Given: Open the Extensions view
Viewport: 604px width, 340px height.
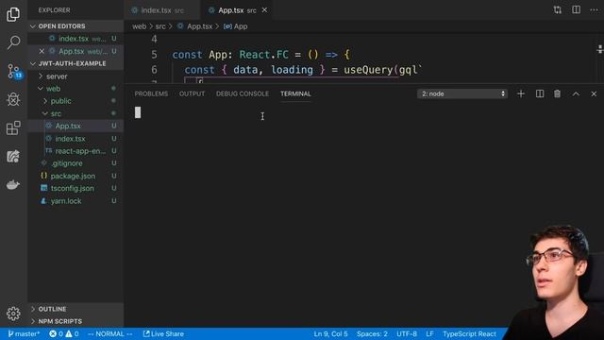Looking at the screenshot, I should tap(13, 128).
